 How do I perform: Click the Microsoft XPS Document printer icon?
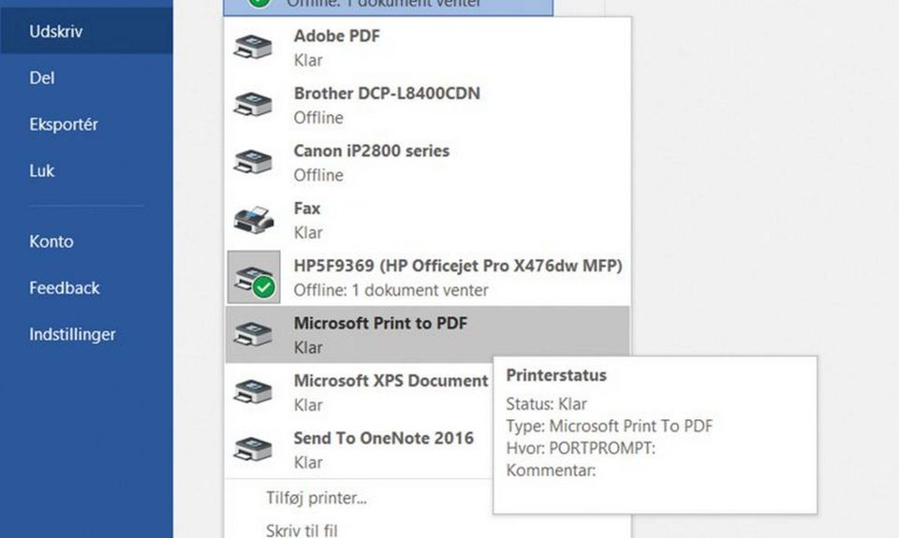pos(253,392)
